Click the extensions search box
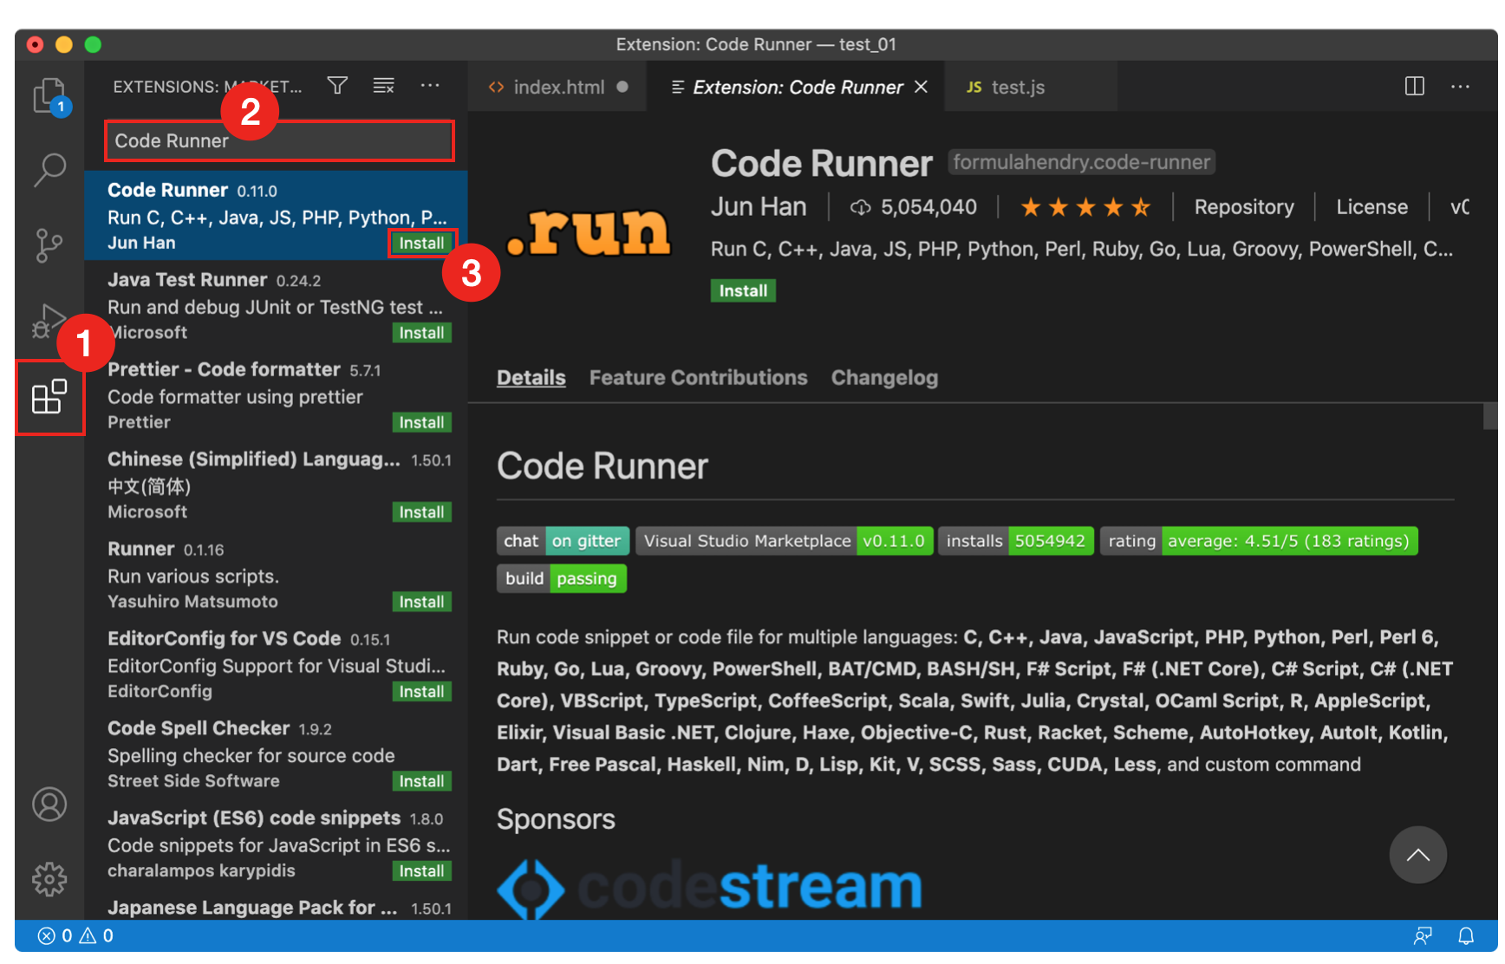 [279, 140]
